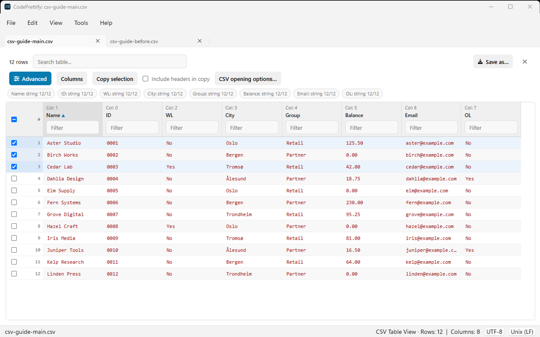Click the City: string 12/12 chip
This screenshot has width=540, height=337.
[165, 94]
